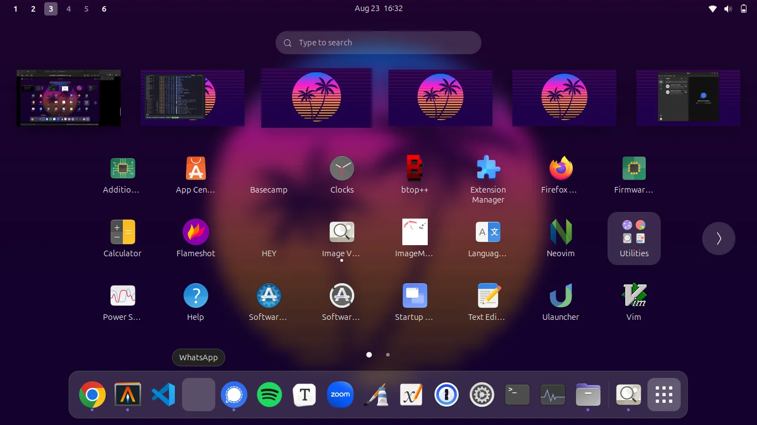Select the workspace thumbnail showing terminal window
This screenshot has width=757, height=425.
click(x=193, y=98)
